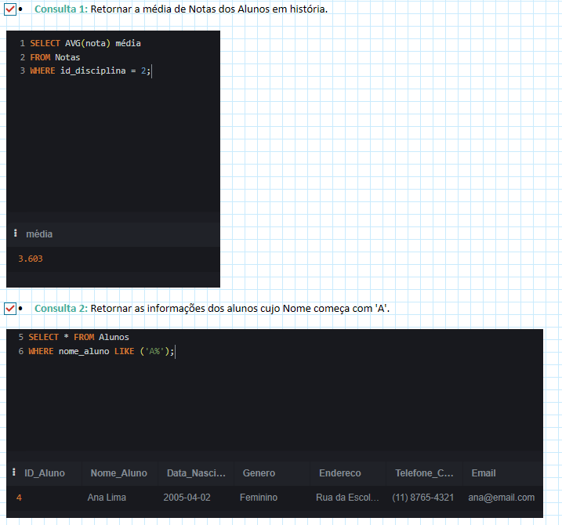
Task: Click the ana@email.com cell
Action: coord(501,498)
